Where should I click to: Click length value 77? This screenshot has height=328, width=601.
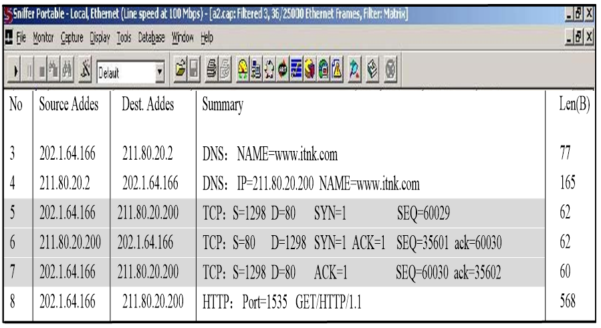coord(566,152)
